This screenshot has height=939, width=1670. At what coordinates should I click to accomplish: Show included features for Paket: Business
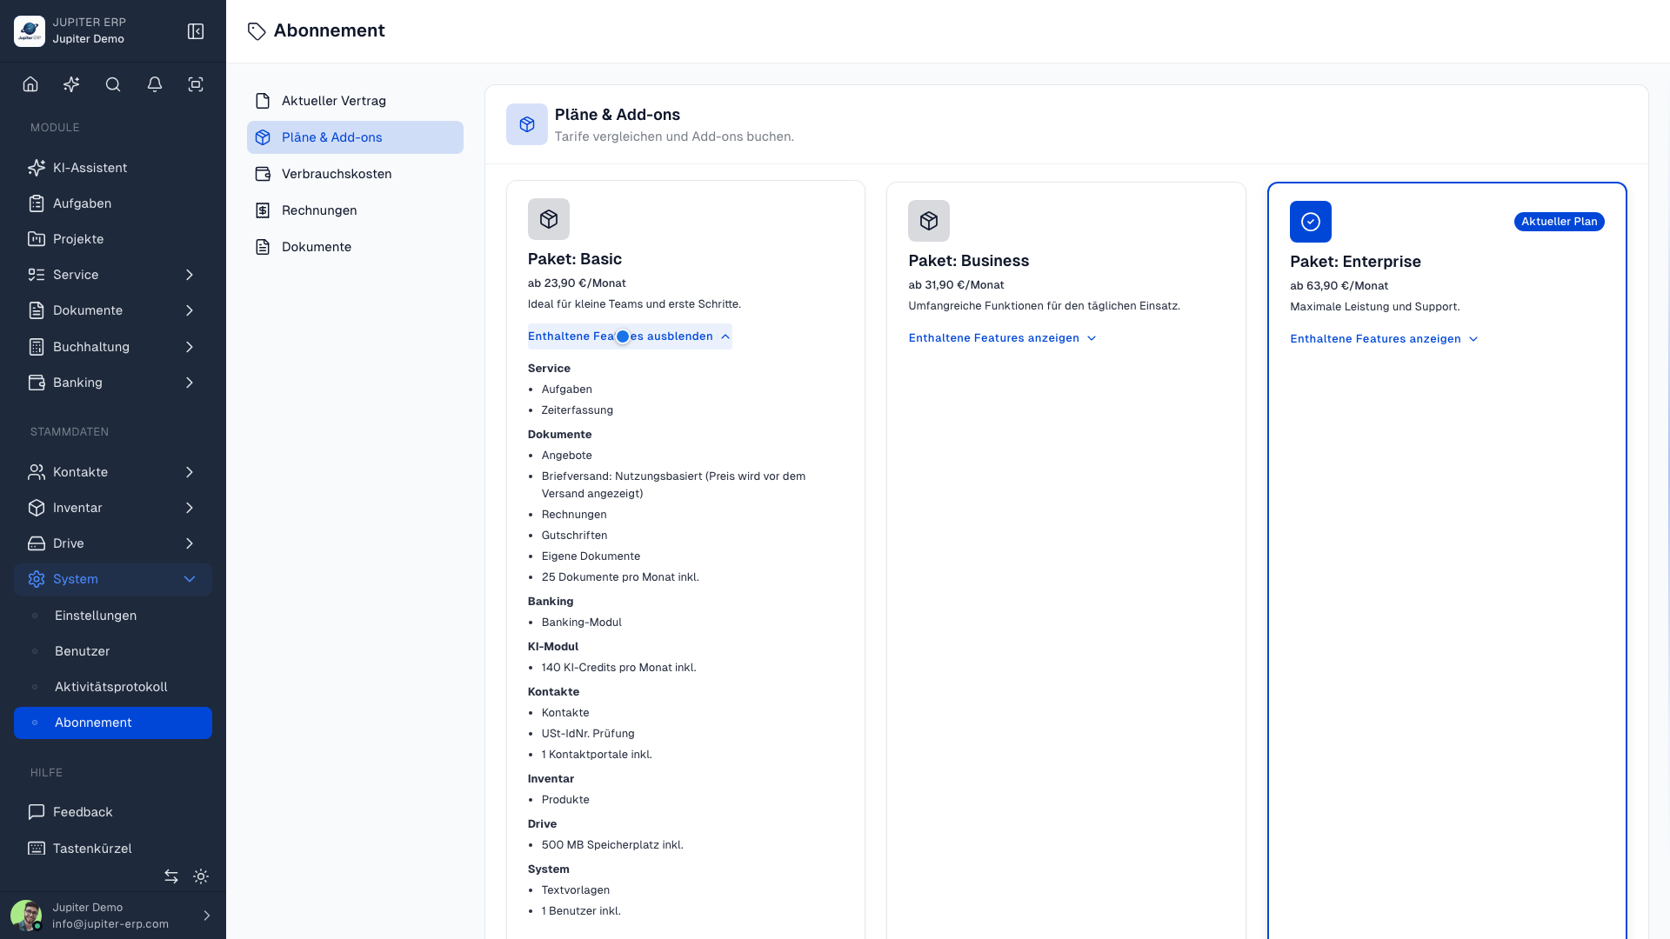point(1003,338)
